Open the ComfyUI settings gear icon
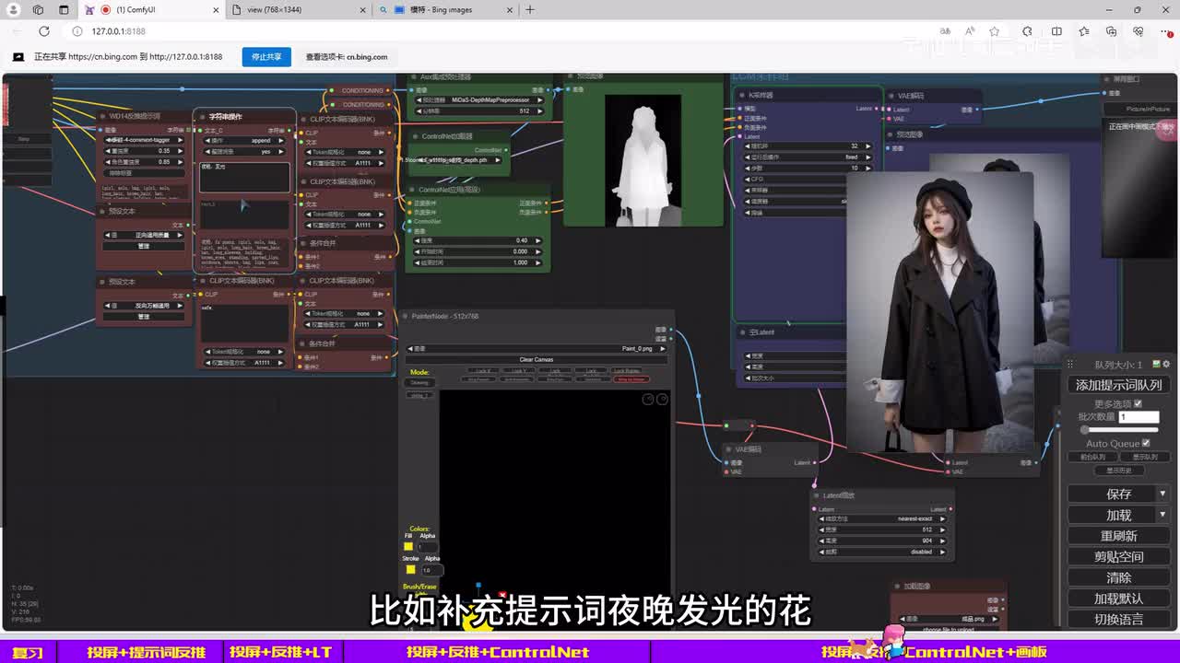 (x=1167, y=365)
